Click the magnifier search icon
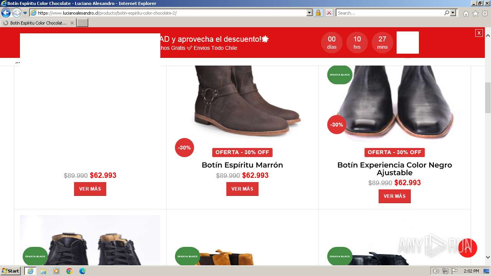The width and height of the screenshot is (491, 276). (447, 13)
